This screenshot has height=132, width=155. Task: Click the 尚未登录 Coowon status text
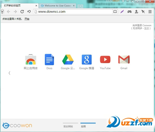click(x=142, y=25)
